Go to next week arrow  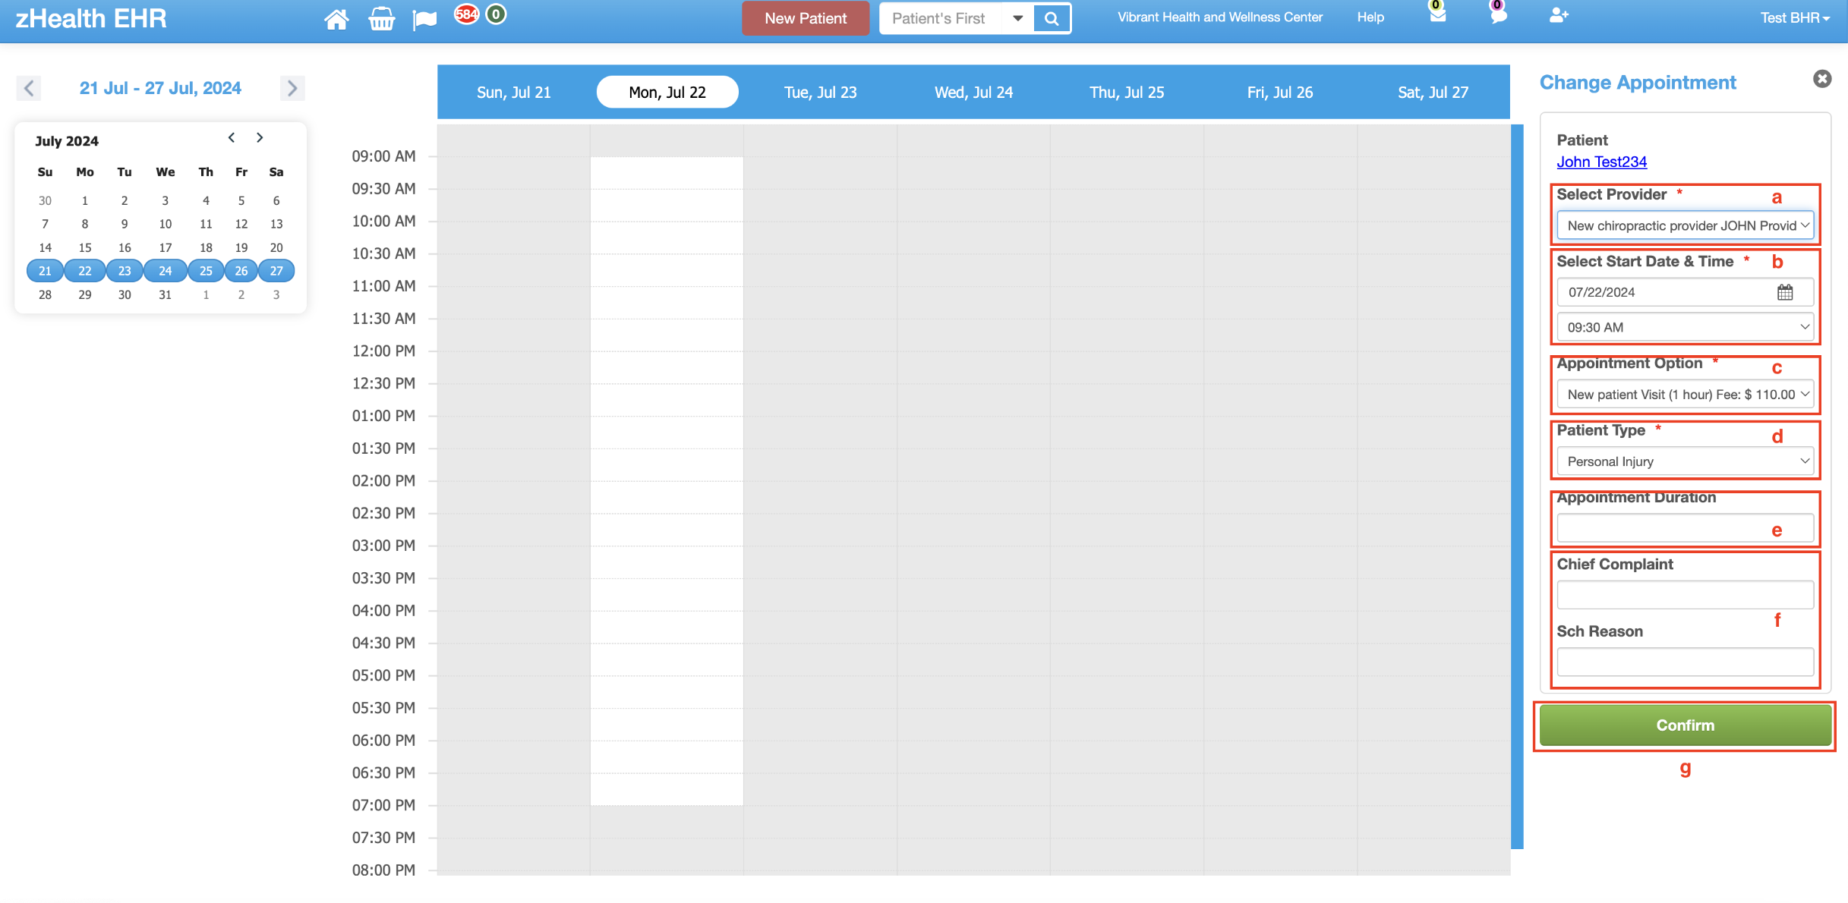(x=292, y=88)
